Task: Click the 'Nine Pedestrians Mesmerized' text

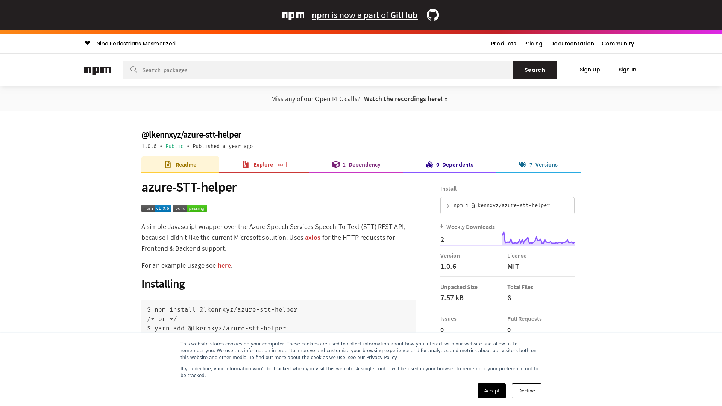Action: click(x=136, y=44)
